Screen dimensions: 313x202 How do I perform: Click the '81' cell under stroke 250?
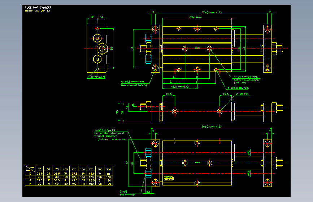tap(109, 174)
